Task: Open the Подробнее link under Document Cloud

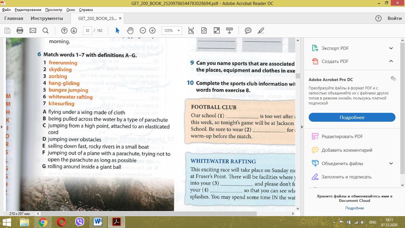Action: (355, 208)
